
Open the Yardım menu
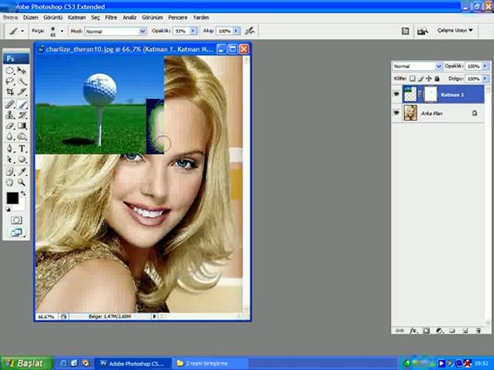[201, 17]
